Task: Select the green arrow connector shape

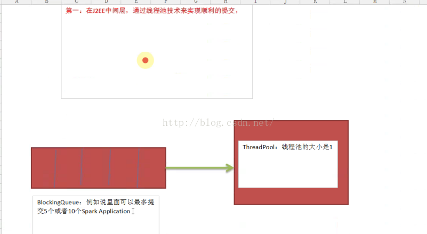Action: 200,168
